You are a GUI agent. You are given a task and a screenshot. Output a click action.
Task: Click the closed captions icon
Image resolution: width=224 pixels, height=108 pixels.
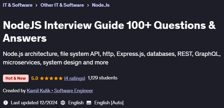point(89,103)
